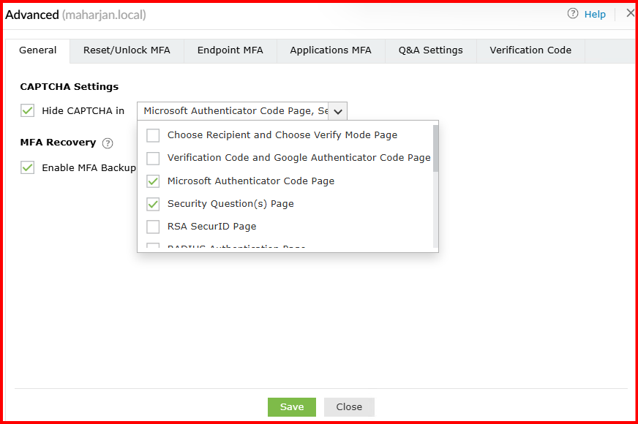Image resolution: width=638 pixels, height=424 pixels.
Task: Toggle Enable MFA Backup checkbox
Action: click(x=28, y=167)
